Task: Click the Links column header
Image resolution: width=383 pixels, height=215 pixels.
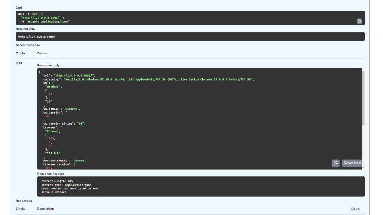Action: pyautogui.click(x=355, y=209)
